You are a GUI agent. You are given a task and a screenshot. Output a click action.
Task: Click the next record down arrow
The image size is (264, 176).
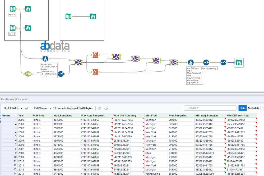click(106, 109)
